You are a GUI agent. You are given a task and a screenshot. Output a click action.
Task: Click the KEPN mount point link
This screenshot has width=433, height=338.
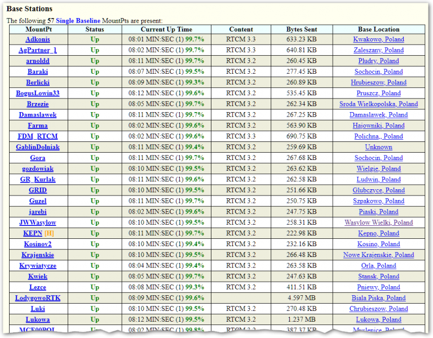click(33, 233)
